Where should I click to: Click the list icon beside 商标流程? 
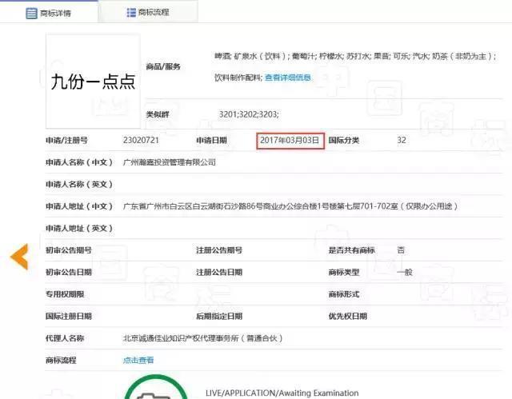pyautogui.click(x=131, y=13)
